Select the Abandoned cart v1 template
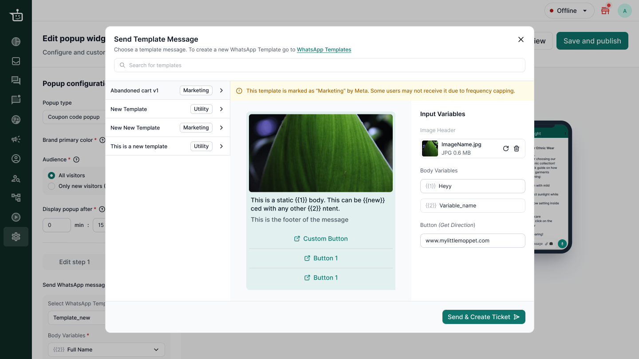This screenshot has width=639, height=359. 168,90
